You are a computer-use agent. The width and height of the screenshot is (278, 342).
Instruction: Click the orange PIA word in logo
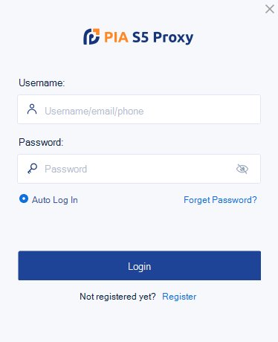click(x=116, y=37)
